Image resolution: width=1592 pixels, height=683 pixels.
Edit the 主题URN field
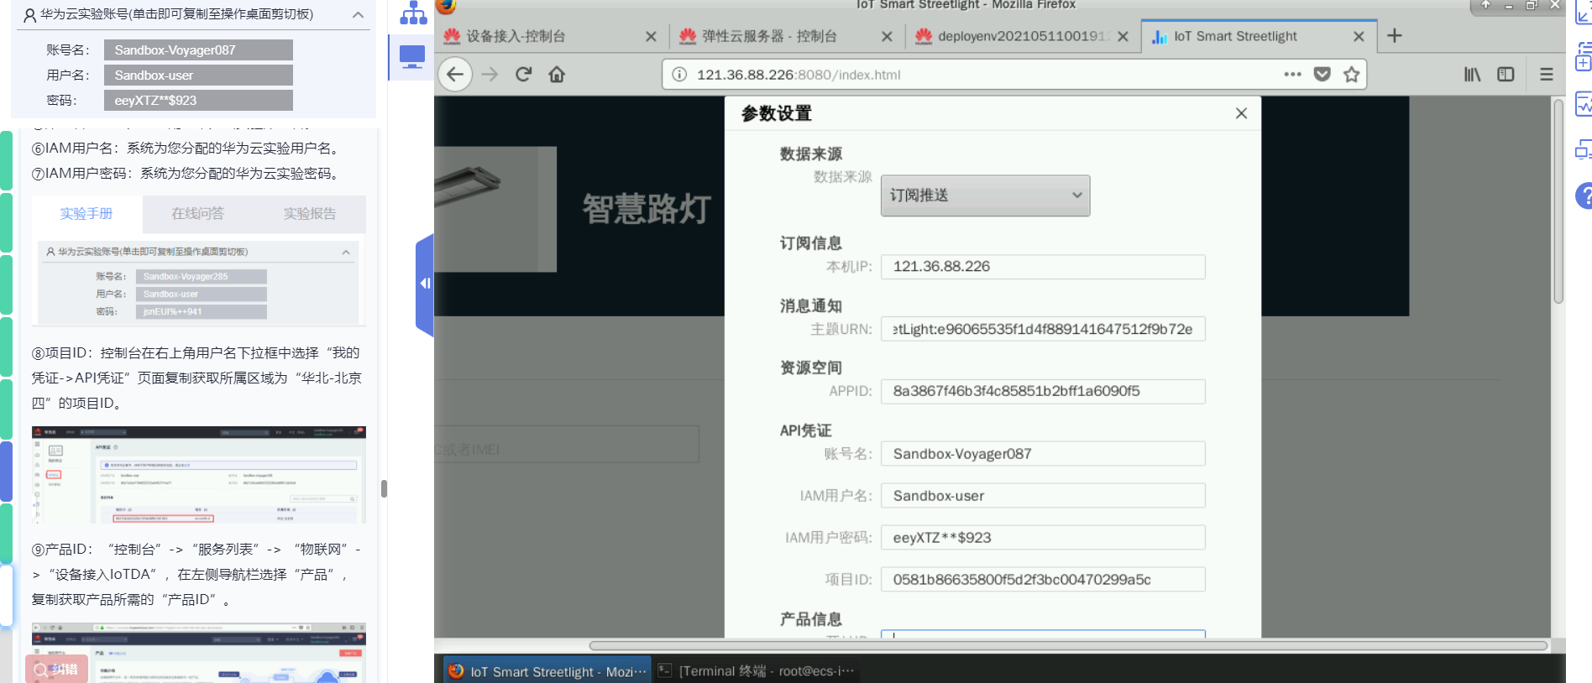click(x=1043, y=329)
